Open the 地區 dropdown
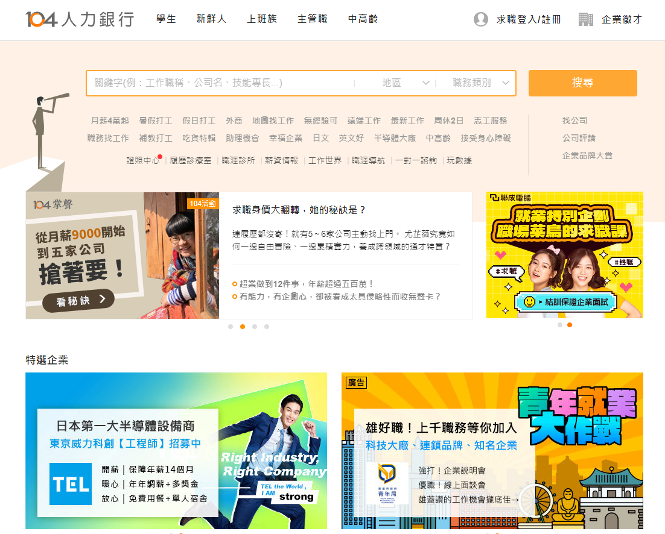 click(404, 83)
